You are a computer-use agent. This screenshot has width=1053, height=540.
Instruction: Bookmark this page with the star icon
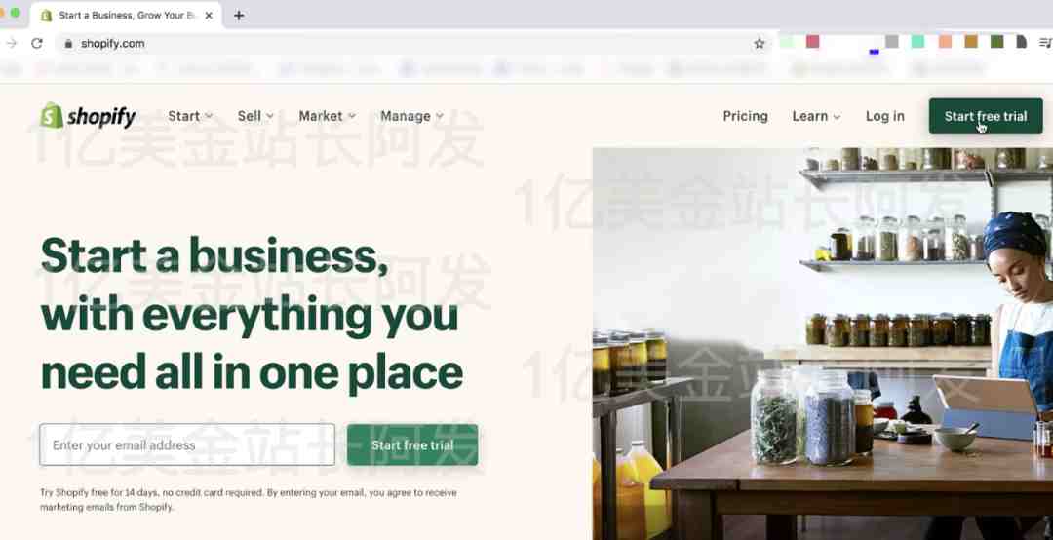pyautogui.click(x=759, y=43)
